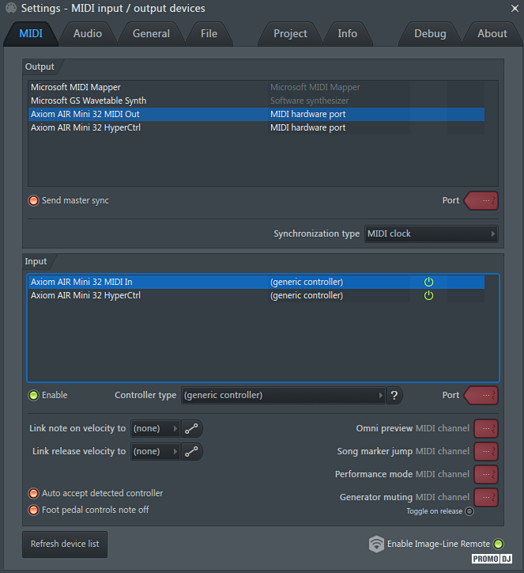
Task: Click the power icon for Axiom AIR Mini 32 HyperCtrl input
Action: tap(428, 295)
